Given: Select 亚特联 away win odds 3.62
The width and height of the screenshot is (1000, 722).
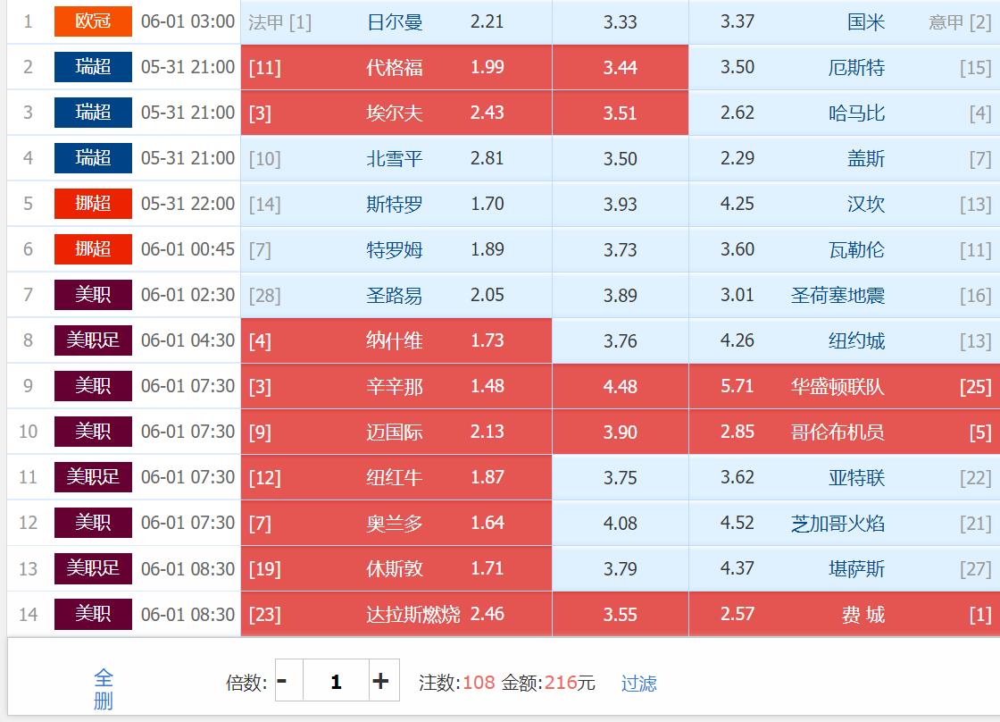Looking at the screenshot, I should point(845,477).
